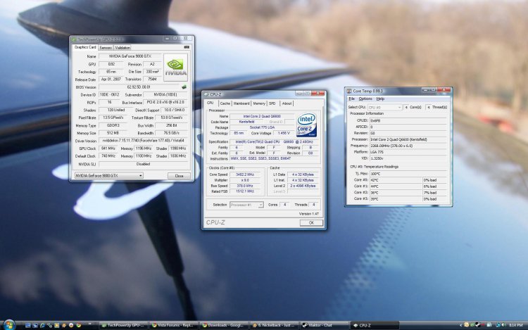Switch to Nickelback media player taskbar button
The width and height of the screenshot is (528, 330).
[273, 325]
